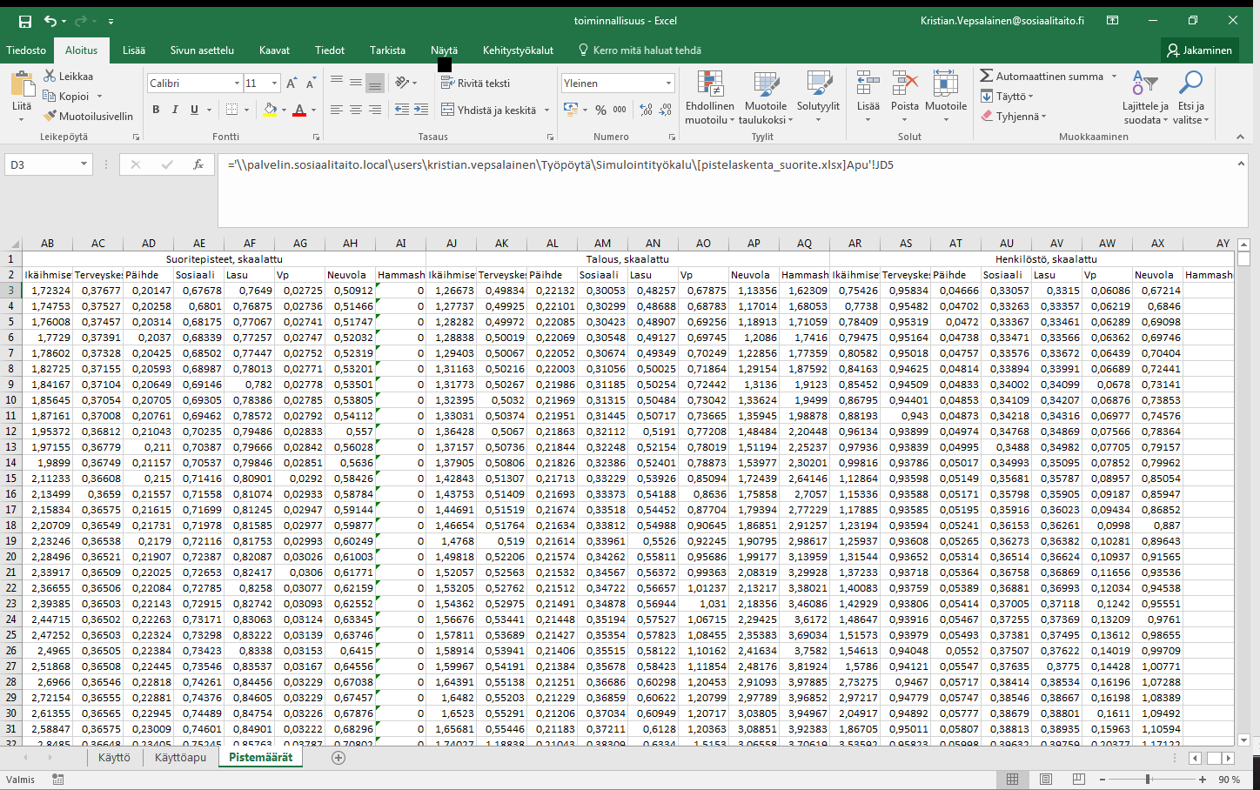Activate Muotoilusivellin format painter

tap(88, 116)
